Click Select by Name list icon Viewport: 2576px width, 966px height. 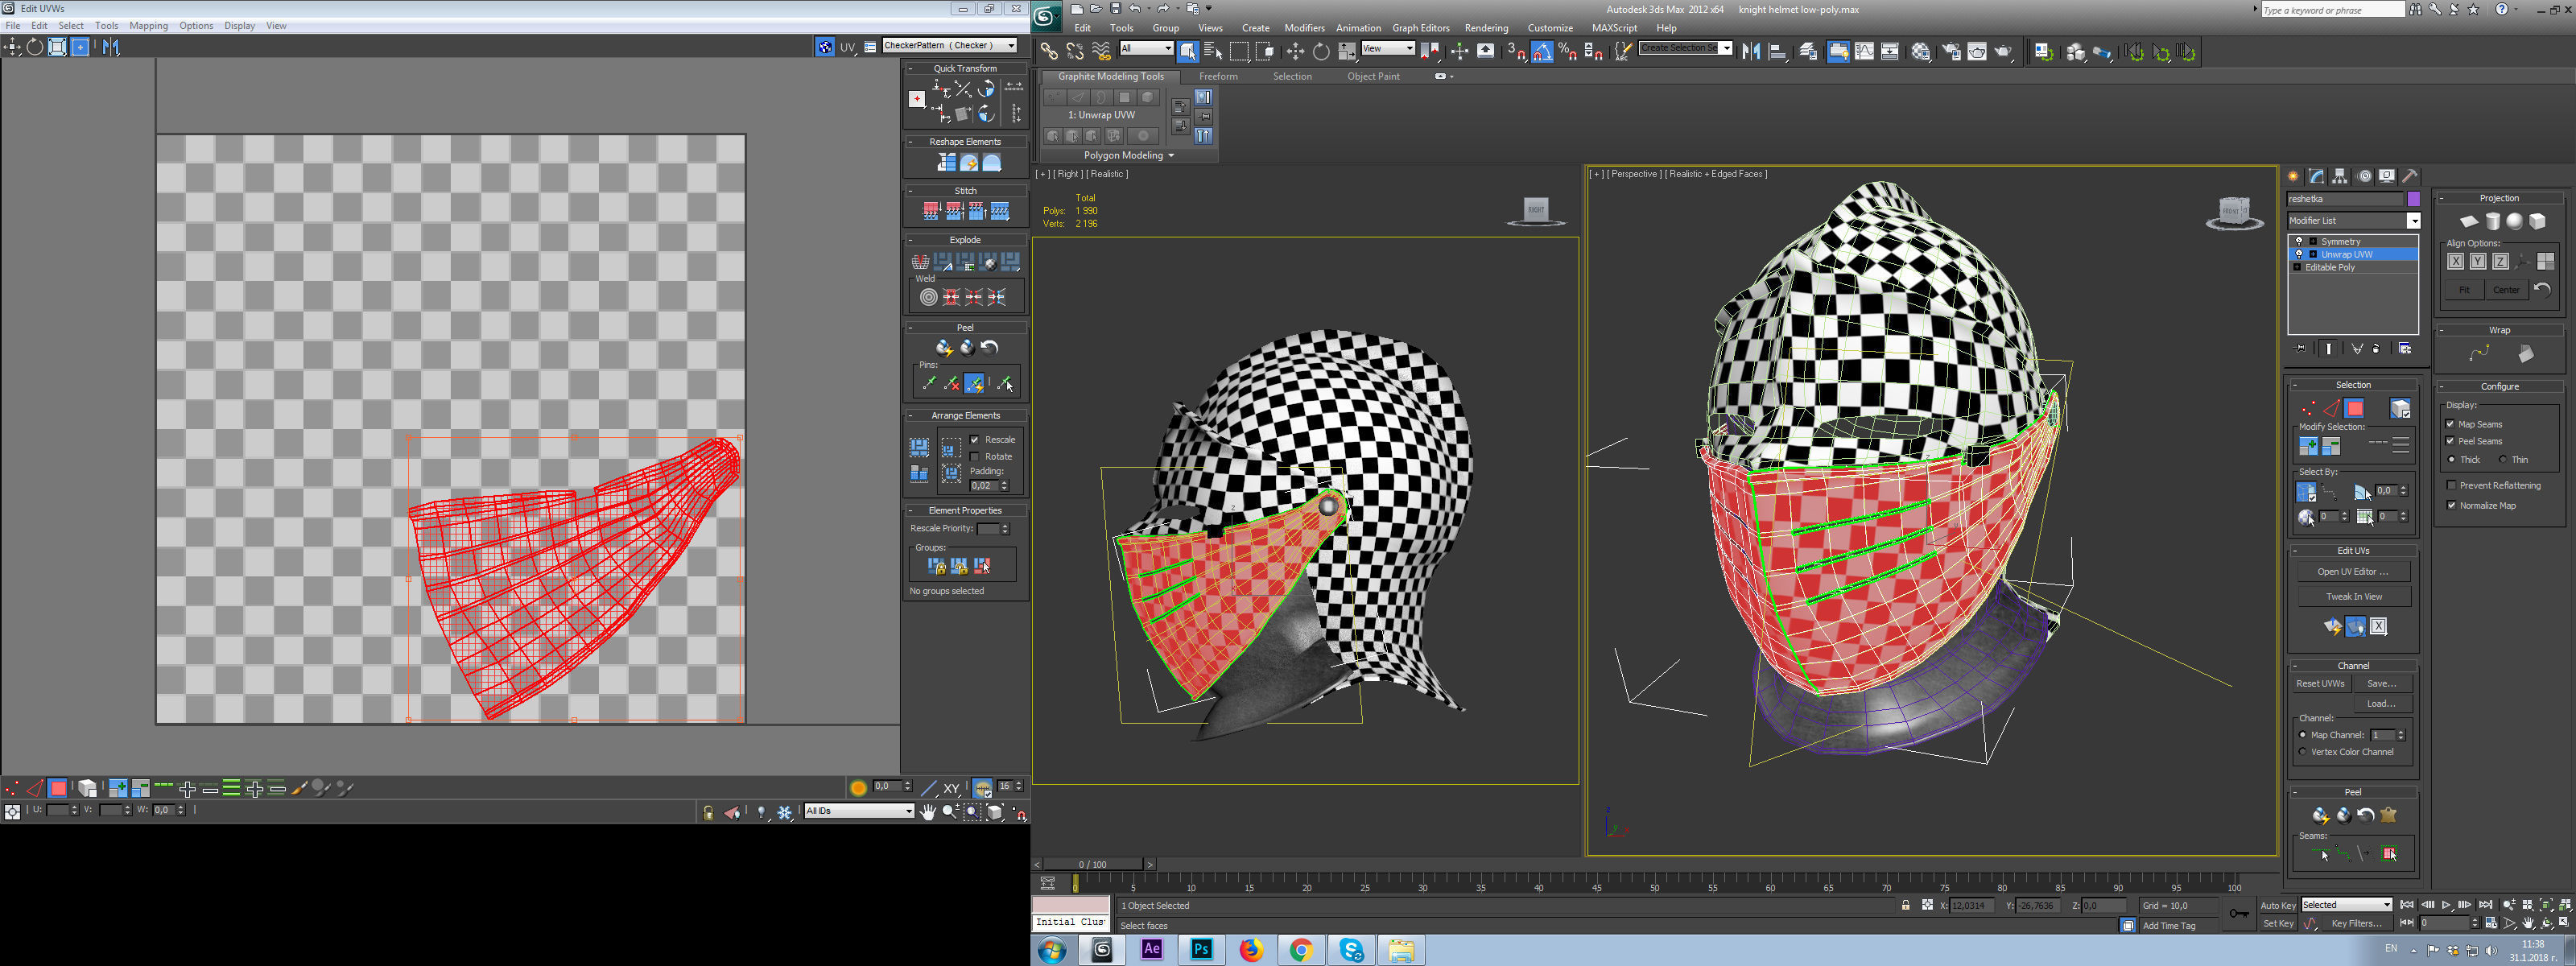tap(1213, 51)
